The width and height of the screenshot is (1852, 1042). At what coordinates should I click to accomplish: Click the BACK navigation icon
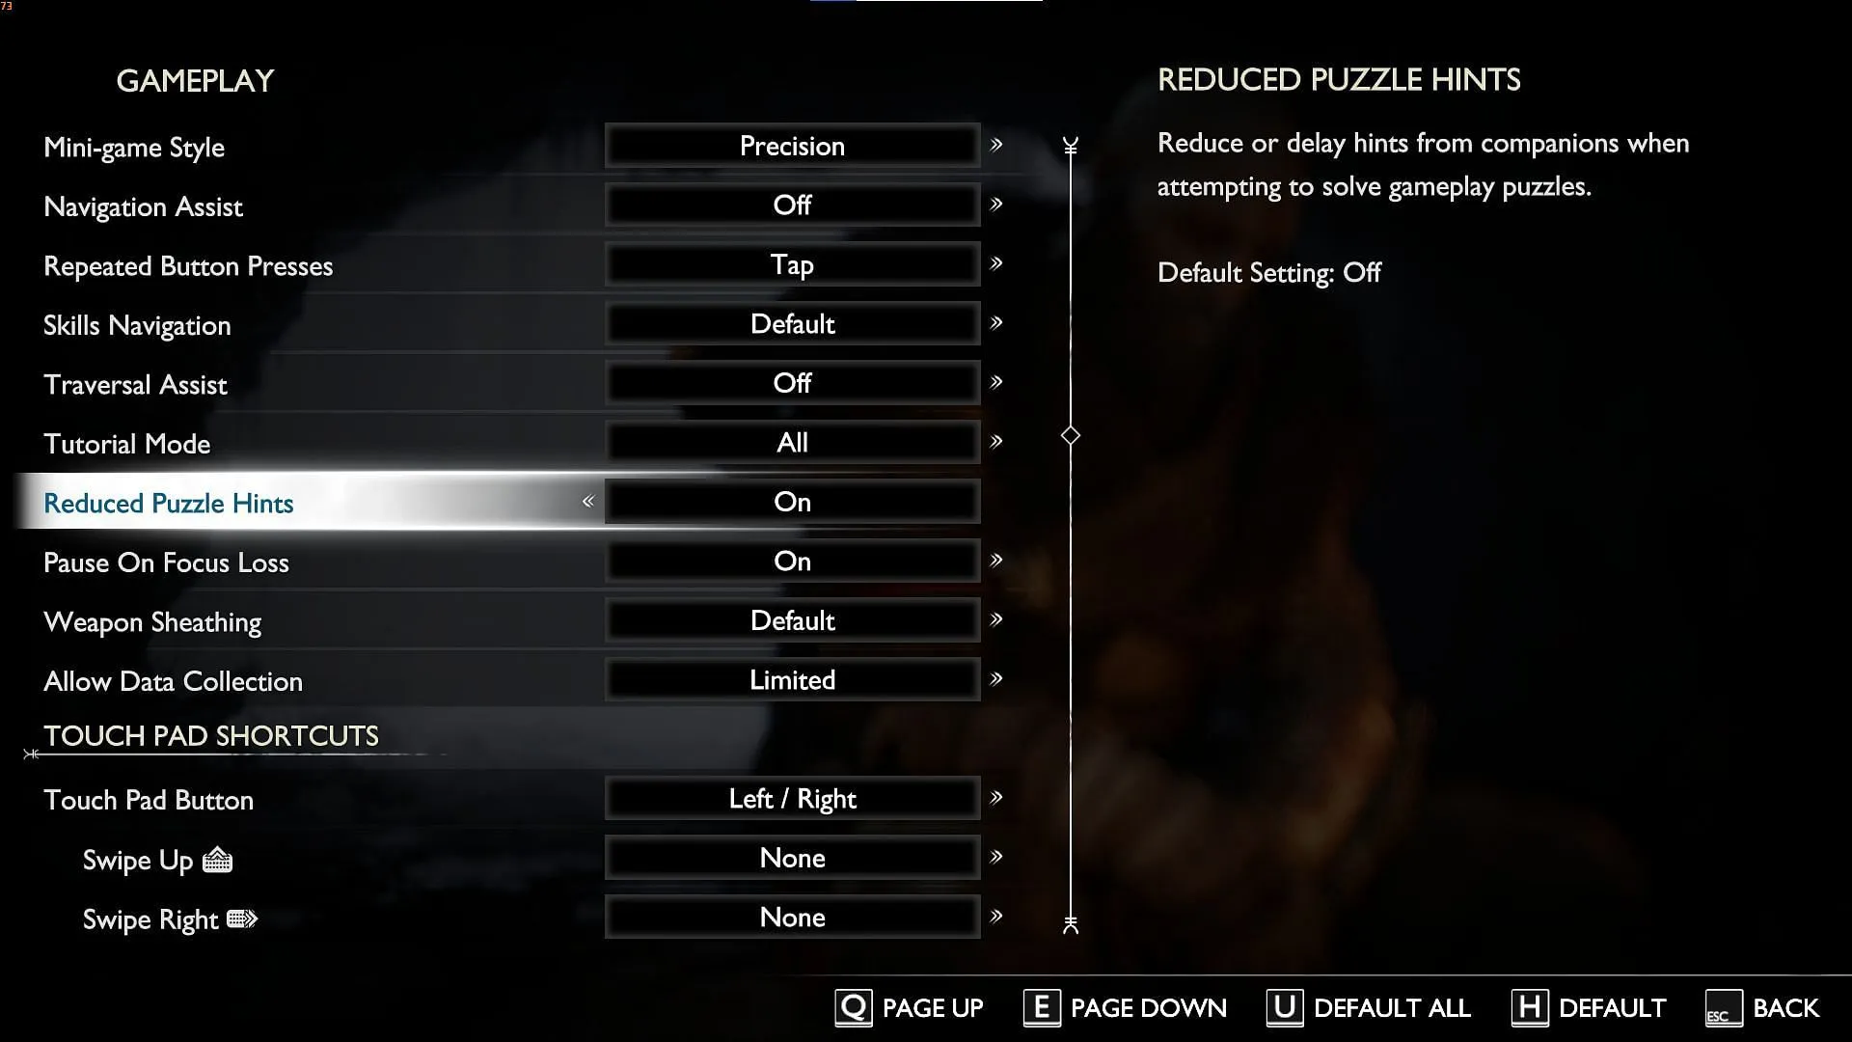pyautogui.click(x=1720, y=1006)
